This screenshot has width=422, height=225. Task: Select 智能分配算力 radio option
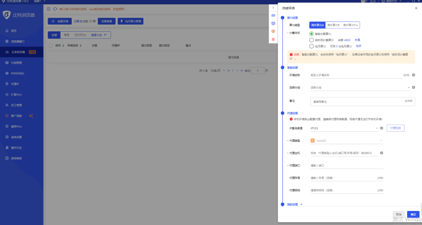point(311,34)
